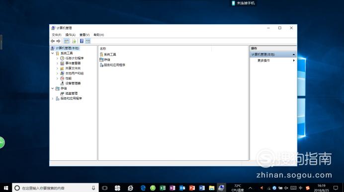Open Word from taskbar
Screen dimensions: 344x192
click(x=202, y=188)
